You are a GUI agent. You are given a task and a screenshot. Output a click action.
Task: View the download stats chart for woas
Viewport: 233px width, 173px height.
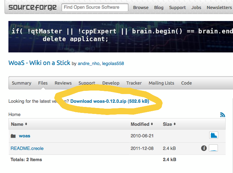click(213, 135)
